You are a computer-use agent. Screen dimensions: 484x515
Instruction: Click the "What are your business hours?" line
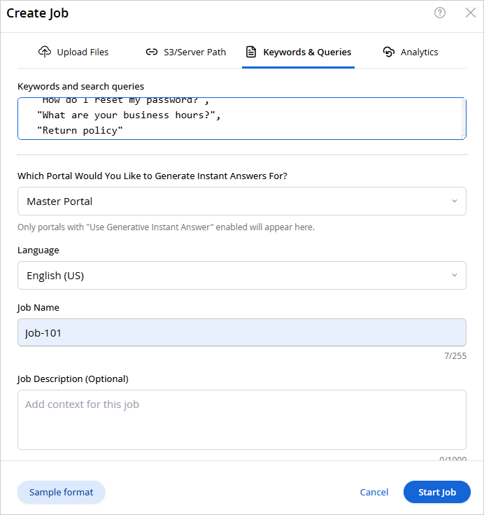point(129,115)
